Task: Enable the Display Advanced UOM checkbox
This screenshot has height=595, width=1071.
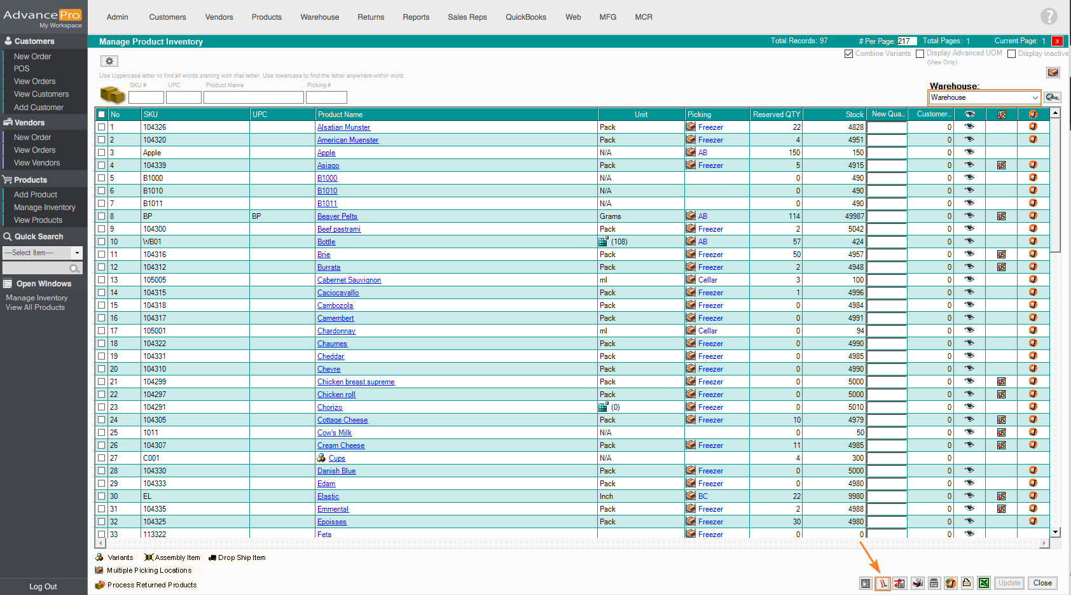Action: [920, 54]
